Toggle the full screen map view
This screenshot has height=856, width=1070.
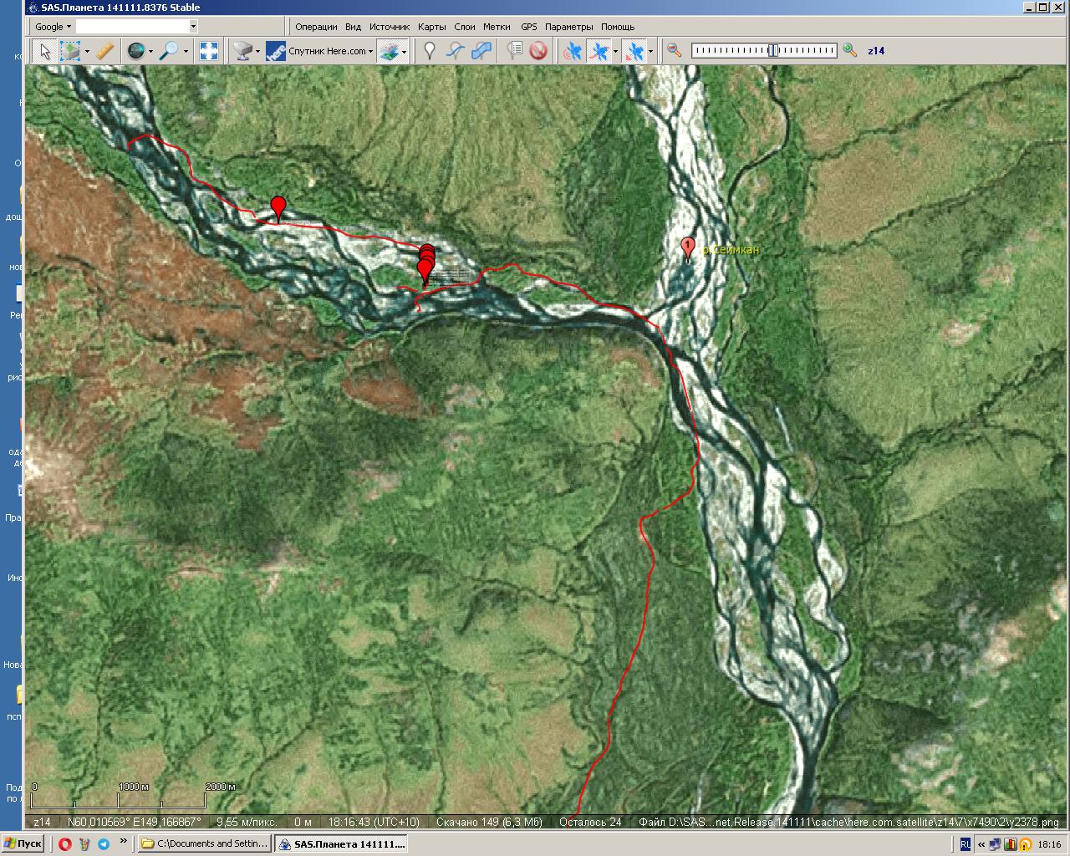(x=209, y=51)
